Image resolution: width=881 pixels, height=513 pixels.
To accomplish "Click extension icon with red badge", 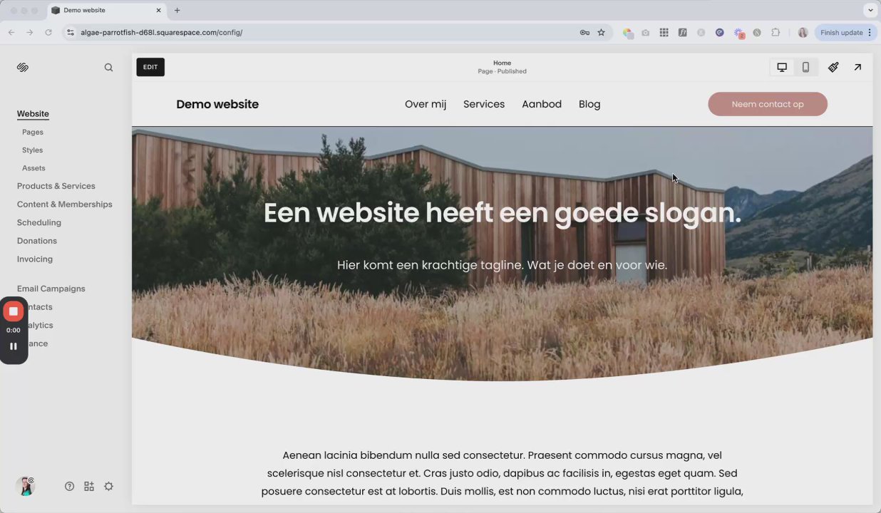I will coord(739,33).
